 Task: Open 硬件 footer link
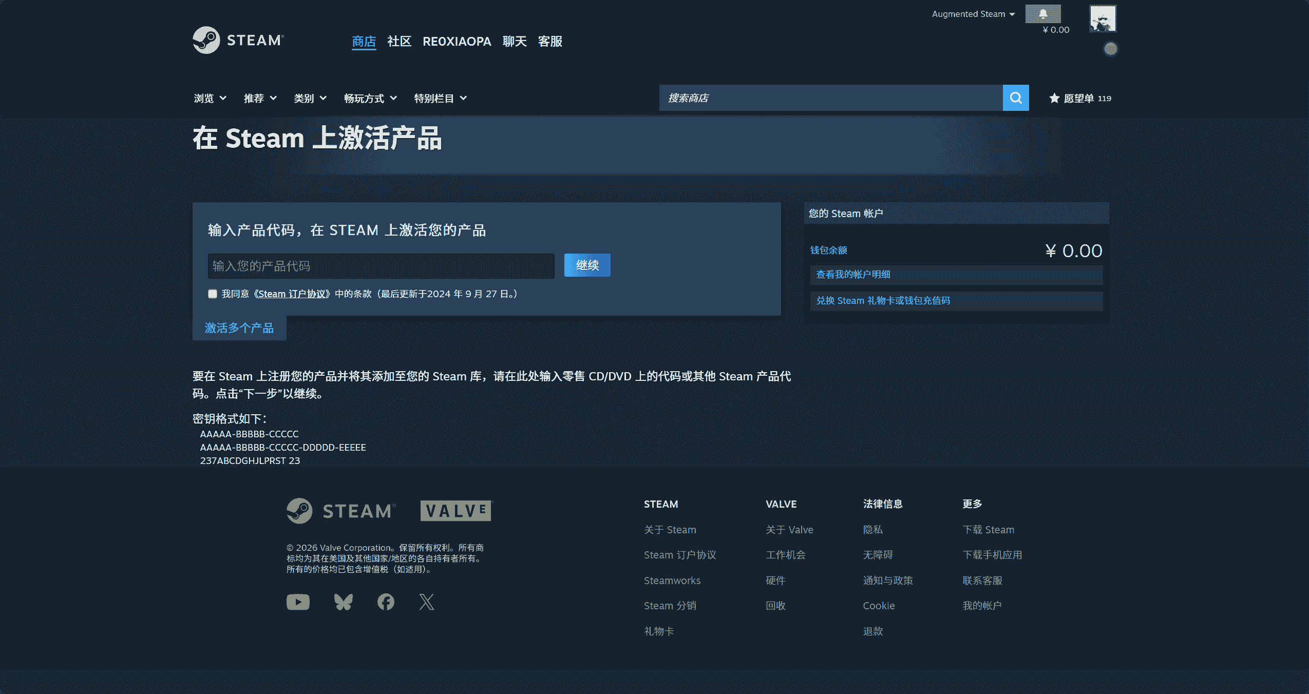(775, 581)
